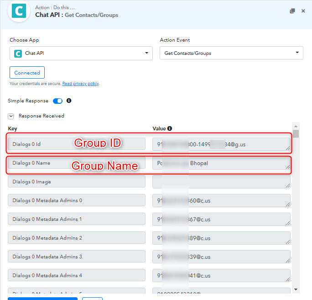
Task: Open the Action Event dropdown Get Contacts/Groups
Action: [231, 53]
